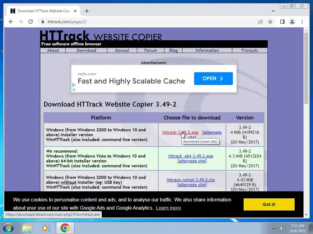Switch the site to Français
This screenshot has width=313, height=234.
coord(250,50)
